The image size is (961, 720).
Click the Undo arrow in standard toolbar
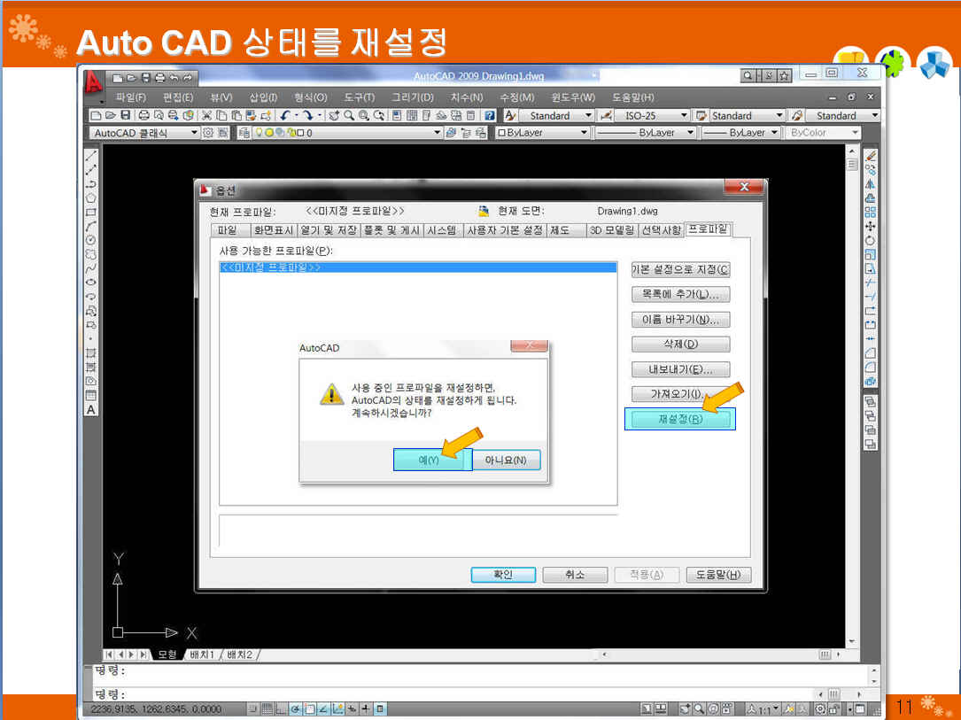[x=285, y=116]
